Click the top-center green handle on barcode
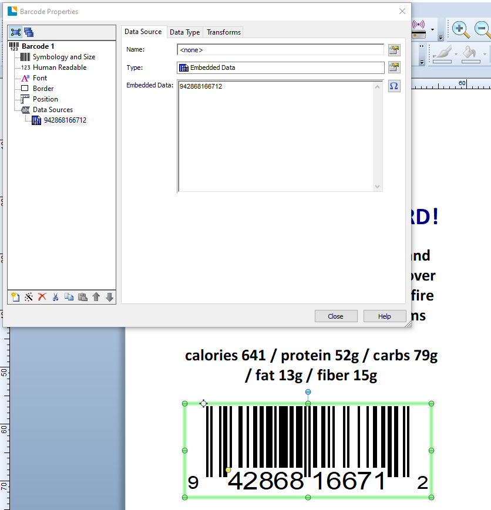Viewport: 491px width, 510px height. coord(308,404)
